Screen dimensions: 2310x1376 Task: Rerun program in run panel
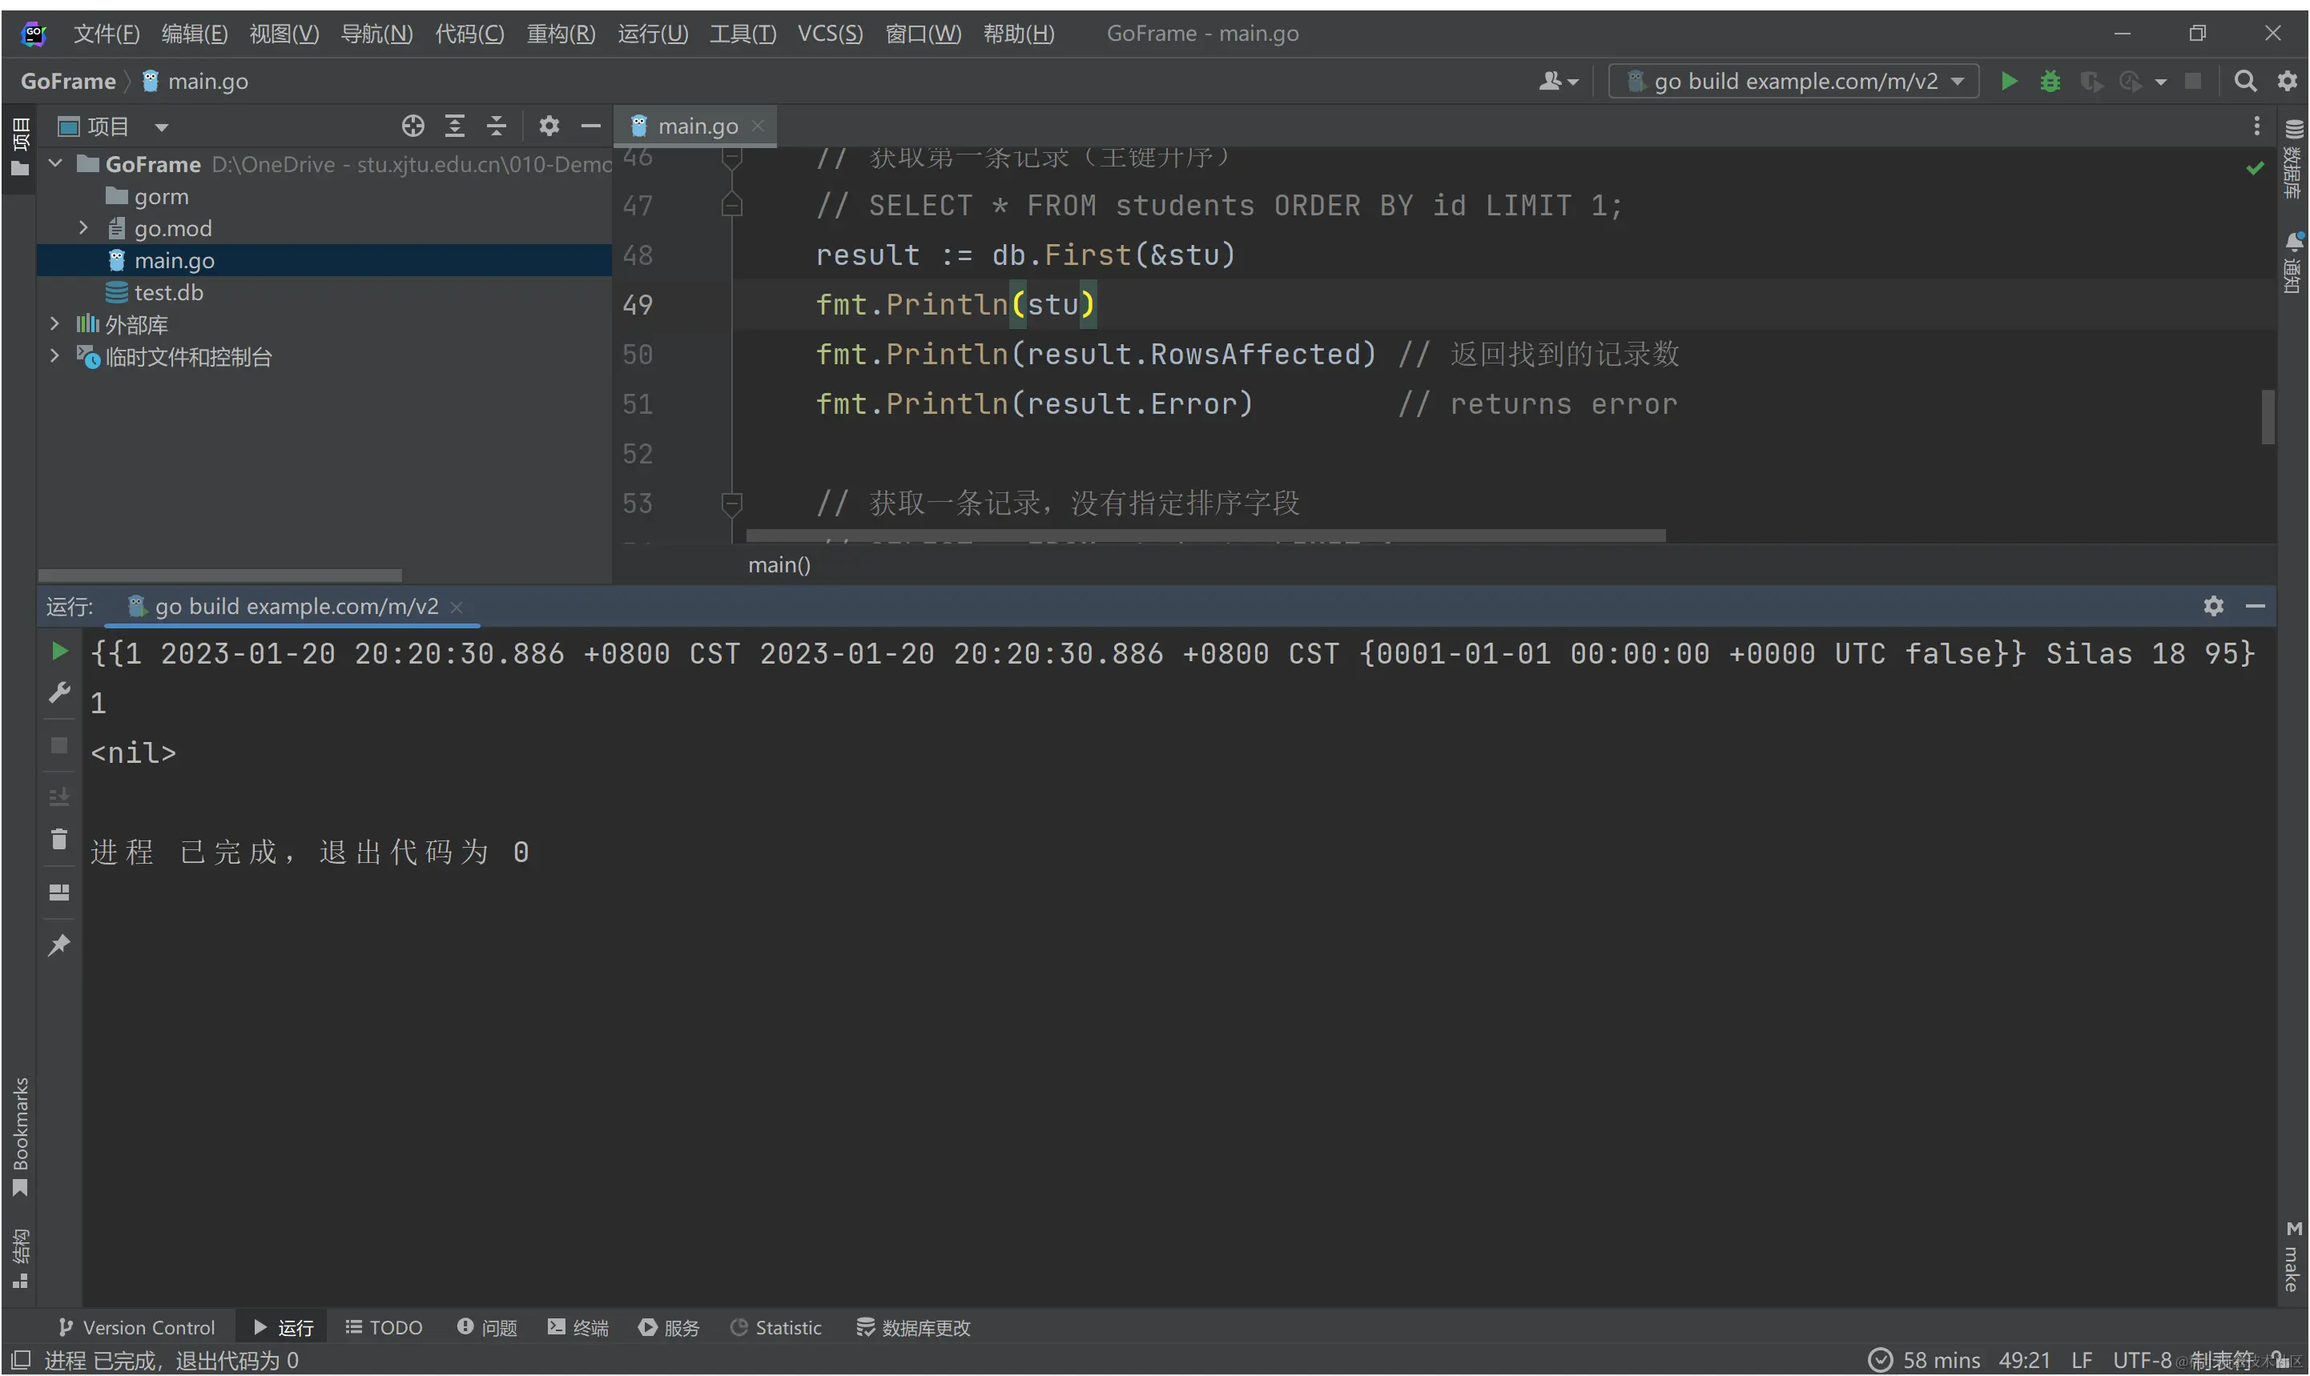coord(59,652)
